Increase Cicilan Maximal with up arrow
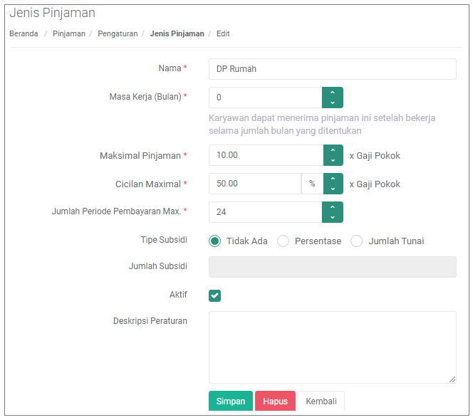The image size is (473, 420). [333, 179]
